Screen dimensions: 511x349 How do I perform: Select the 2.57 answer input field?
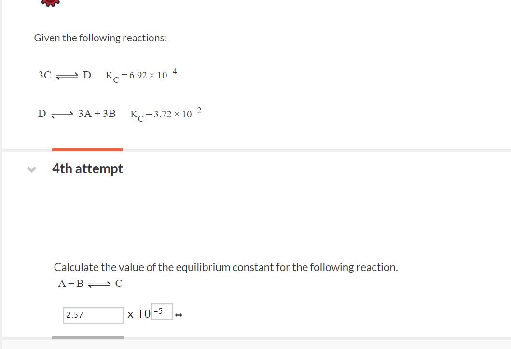click(x=93, y=315)
